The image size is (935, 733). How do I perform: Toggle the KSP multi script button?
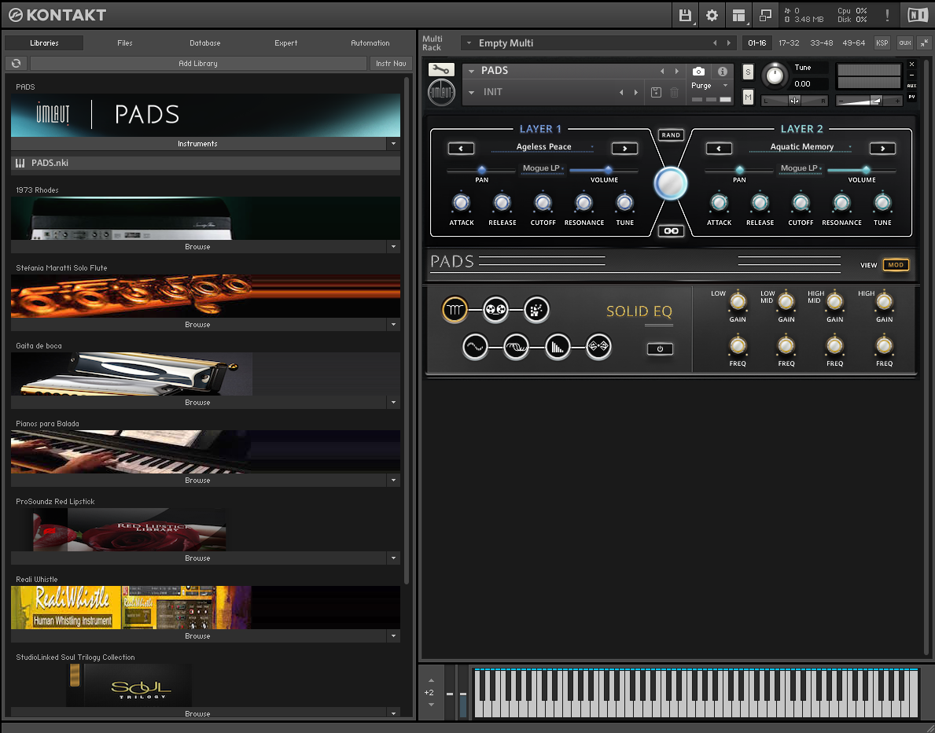(882, 43)
